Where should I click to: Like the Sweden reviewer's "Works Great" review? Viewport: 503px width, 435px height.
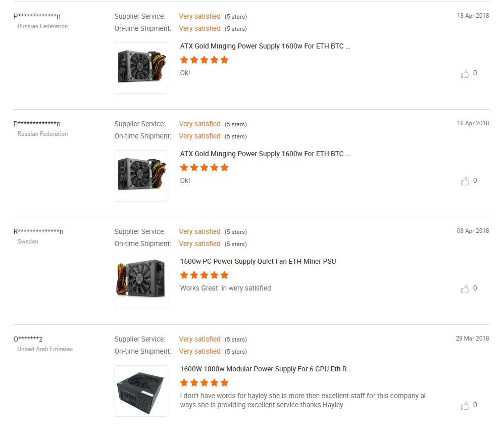465,289
